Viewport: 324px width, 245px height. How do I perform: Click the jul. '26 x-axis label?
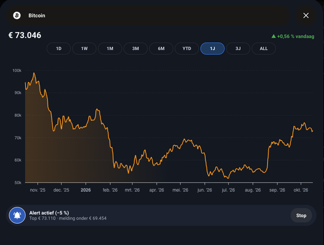(x=228, y=190)
